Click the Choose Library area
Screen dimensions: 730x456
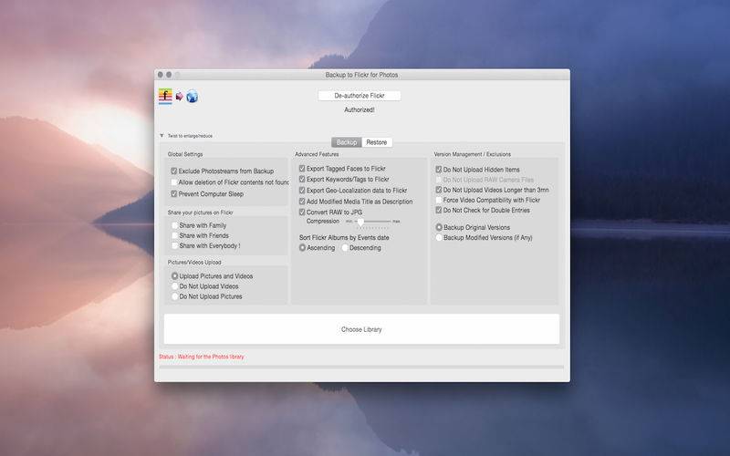coord(361,329)
